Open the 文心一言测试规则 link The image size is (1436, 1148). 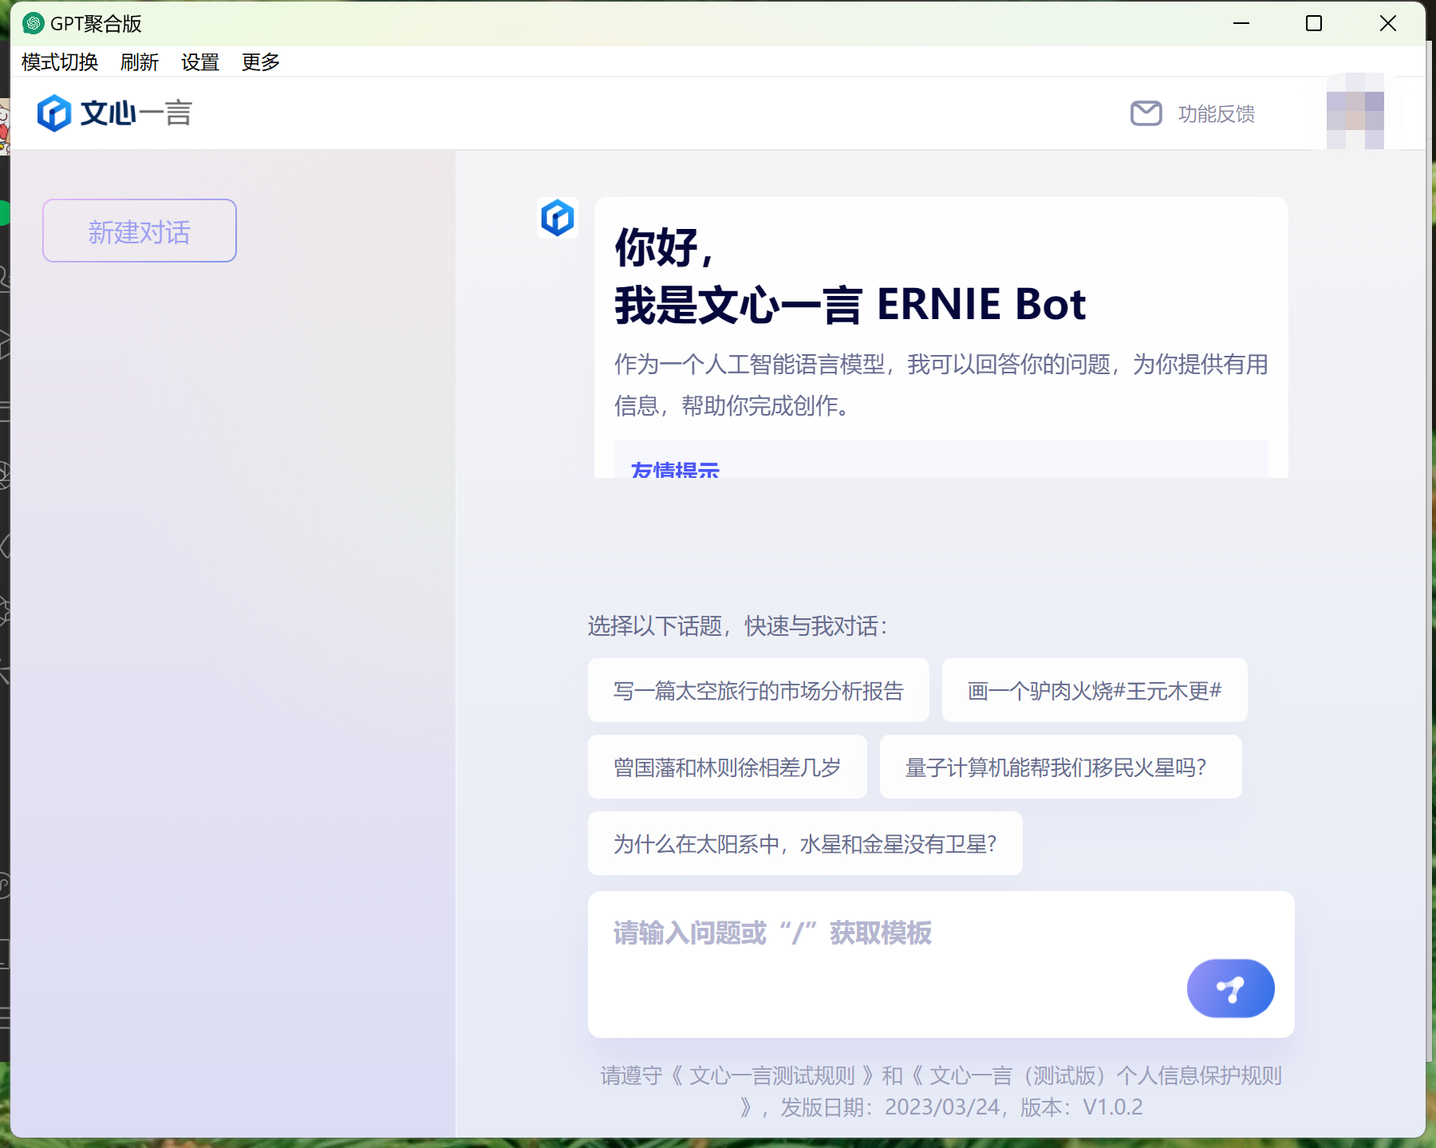pyautogui.click(x=775, y=1075)
